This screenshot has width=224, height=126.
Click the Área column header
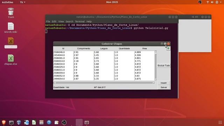[x=145, y=49]
